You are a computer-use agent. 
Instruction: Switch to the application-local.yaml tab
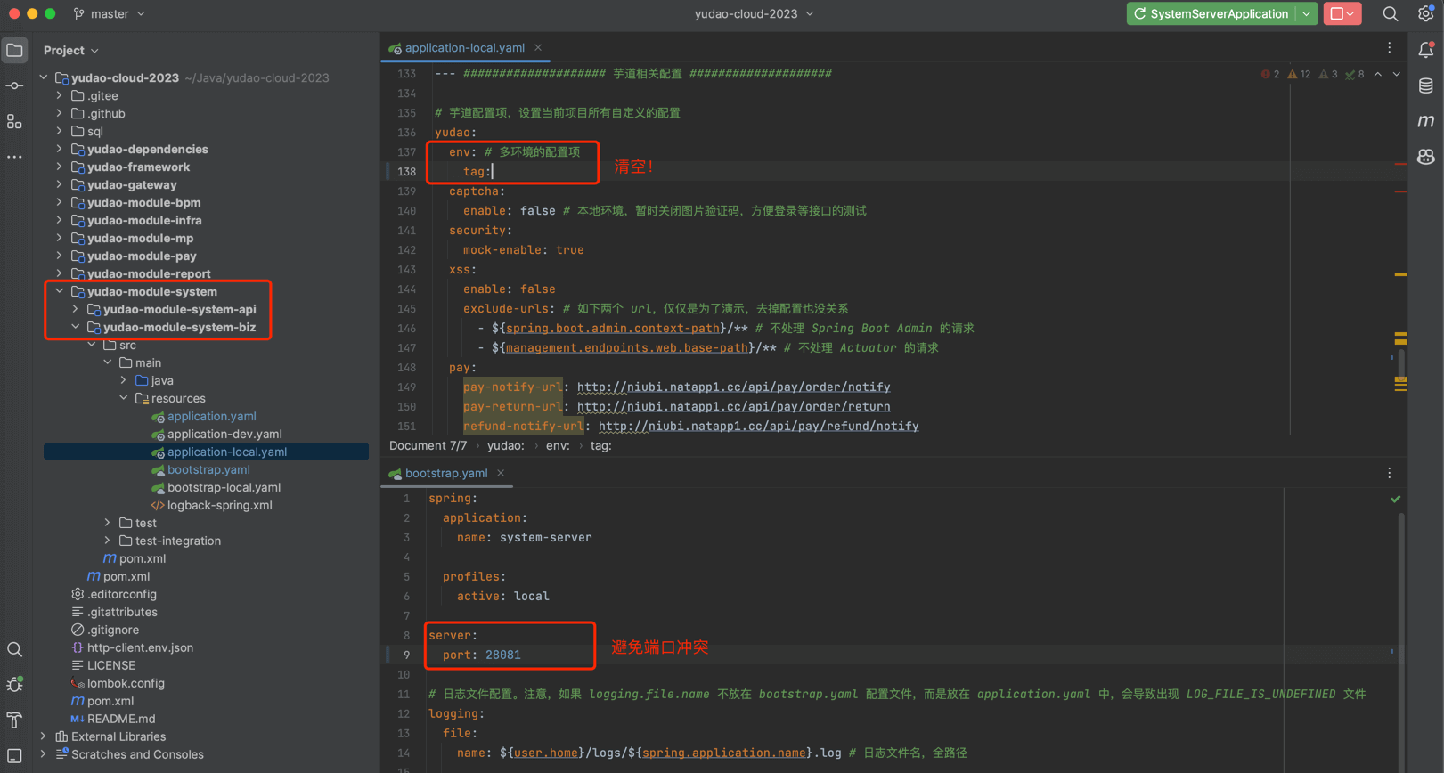[x=464, y=48]
